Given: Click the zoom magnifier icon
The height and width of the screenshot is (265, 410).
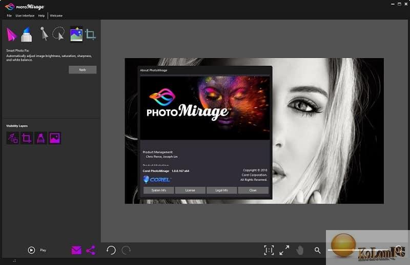Looking at the screenshot, I should pyautogui.click(x=317, y=250).
